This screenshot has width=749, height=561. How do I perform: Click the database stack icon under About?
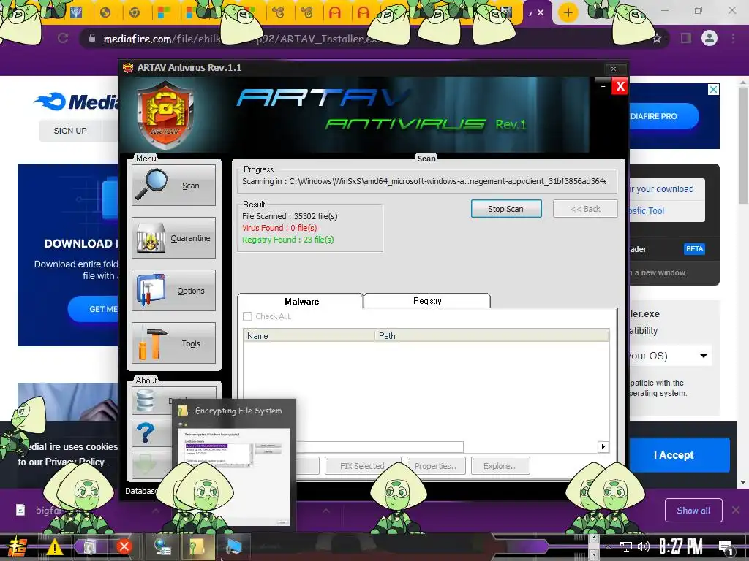coord(146,400)
